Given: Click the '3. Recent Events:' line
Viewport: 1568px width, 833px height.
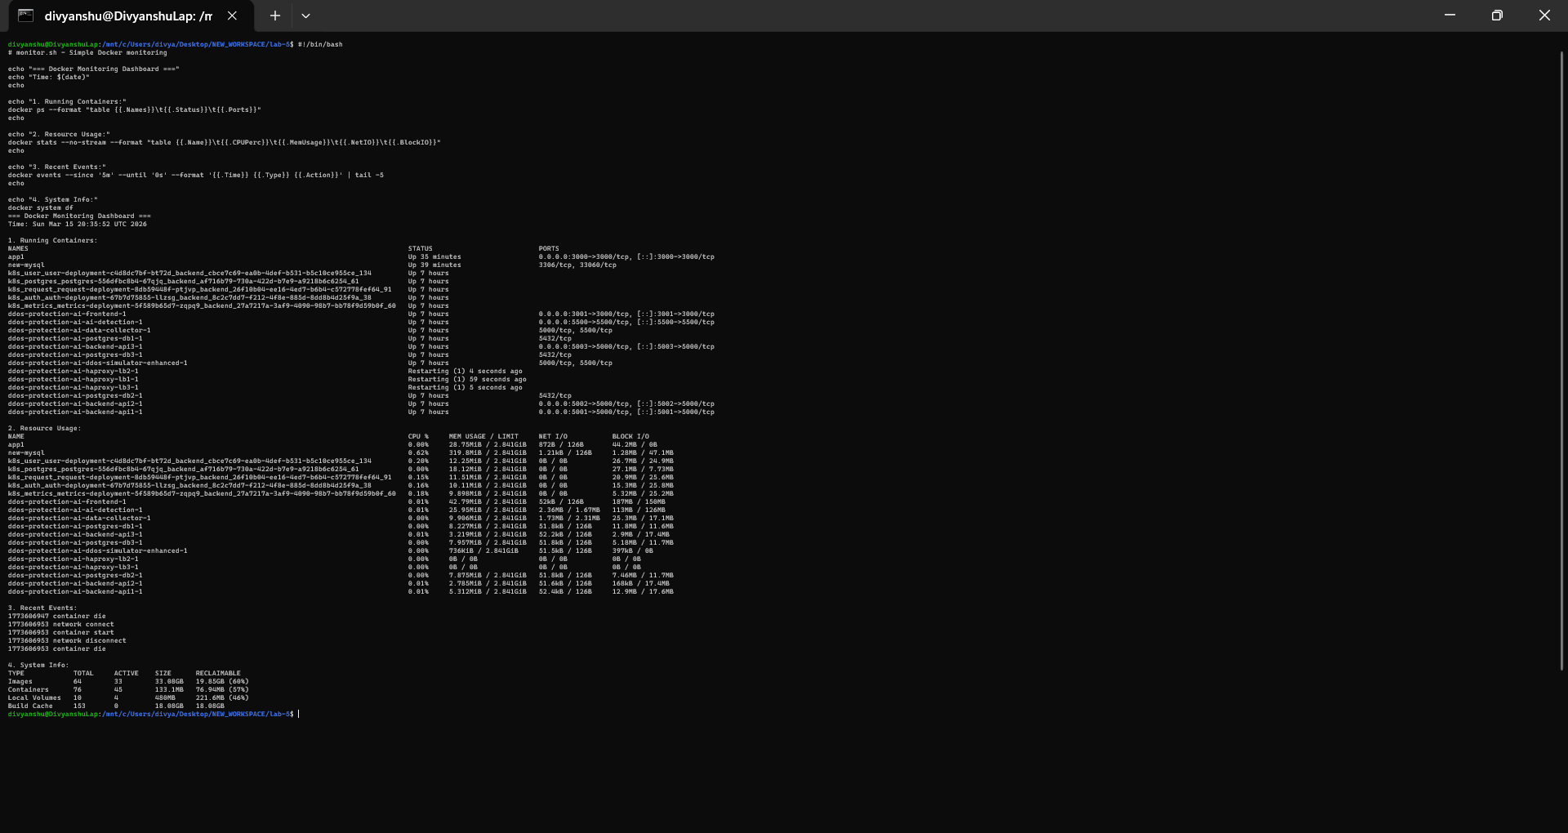Looking at the screenshot, I should pyautogui.click(x=42, y=608).
